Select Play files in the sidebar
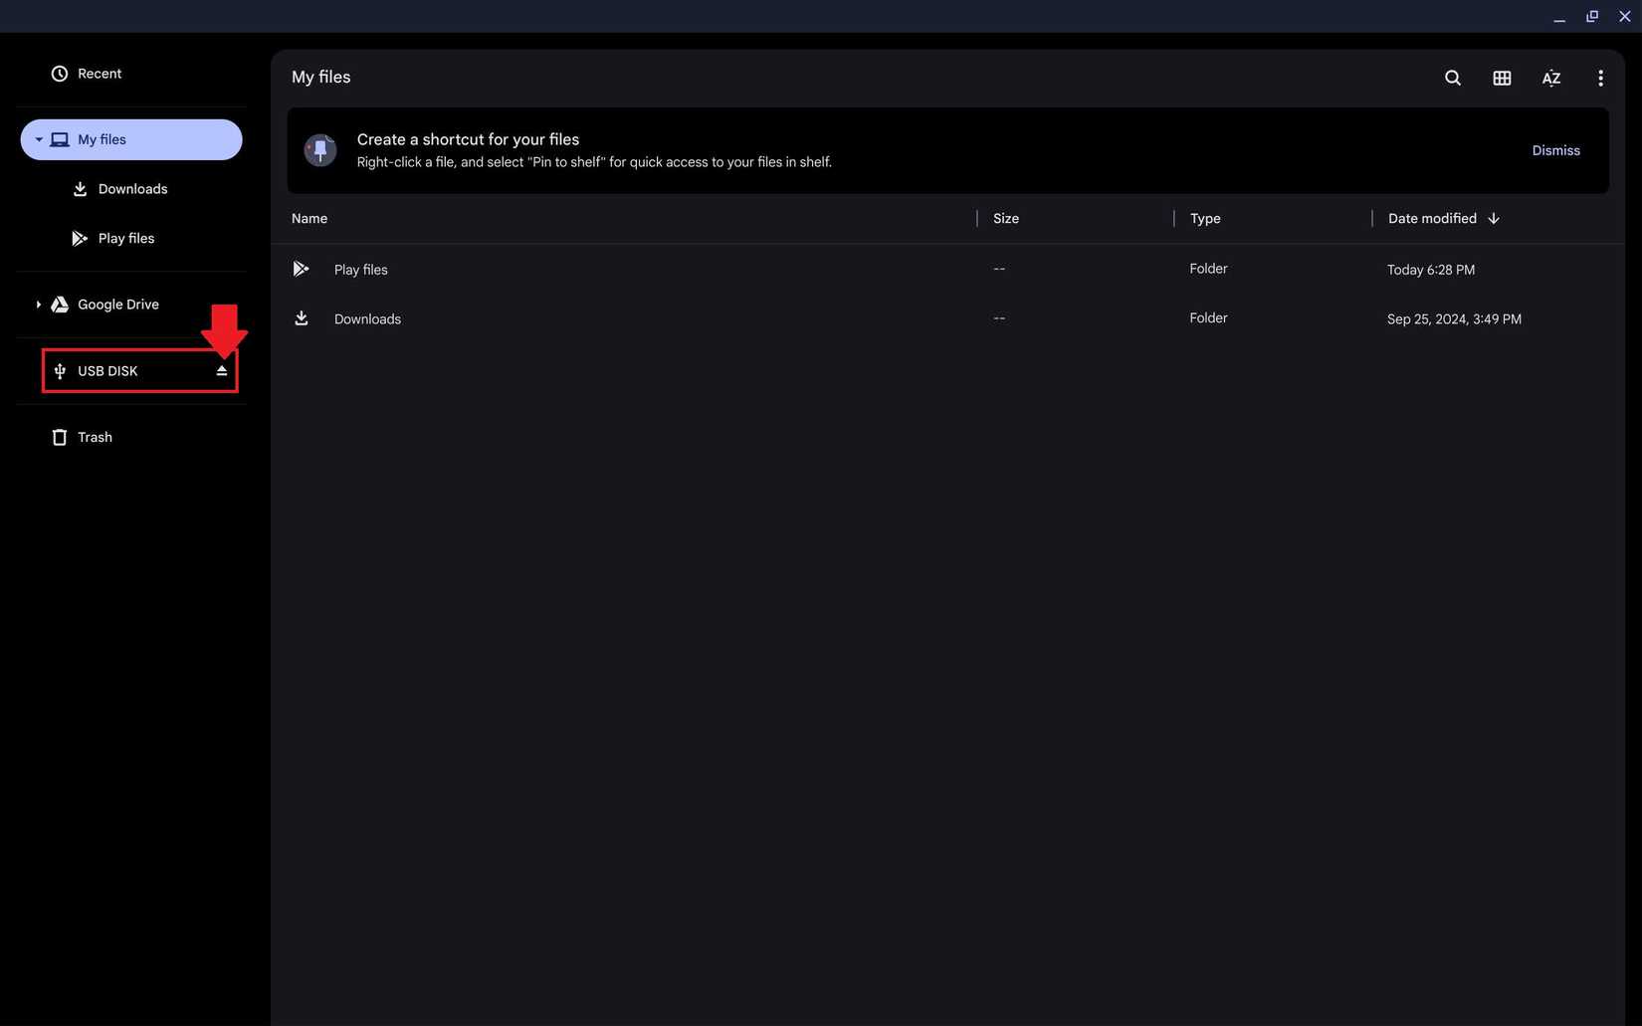The height and width of the screenshot is (1026, 1642). [x=126, y=239]
